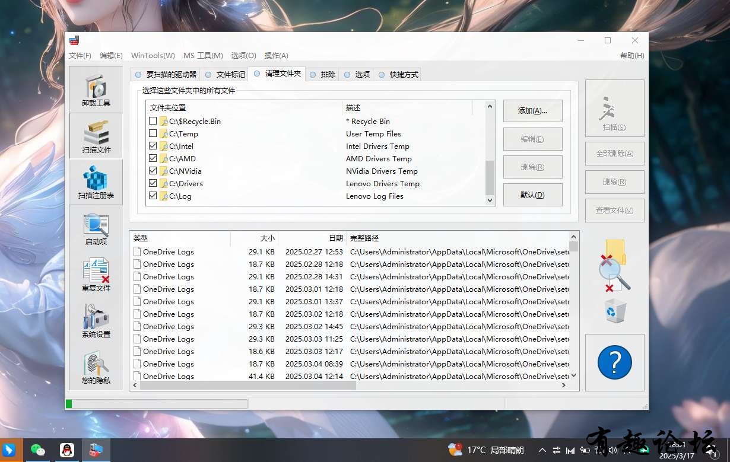Open the MS 工具(M) menu

(x=203, y=55)
